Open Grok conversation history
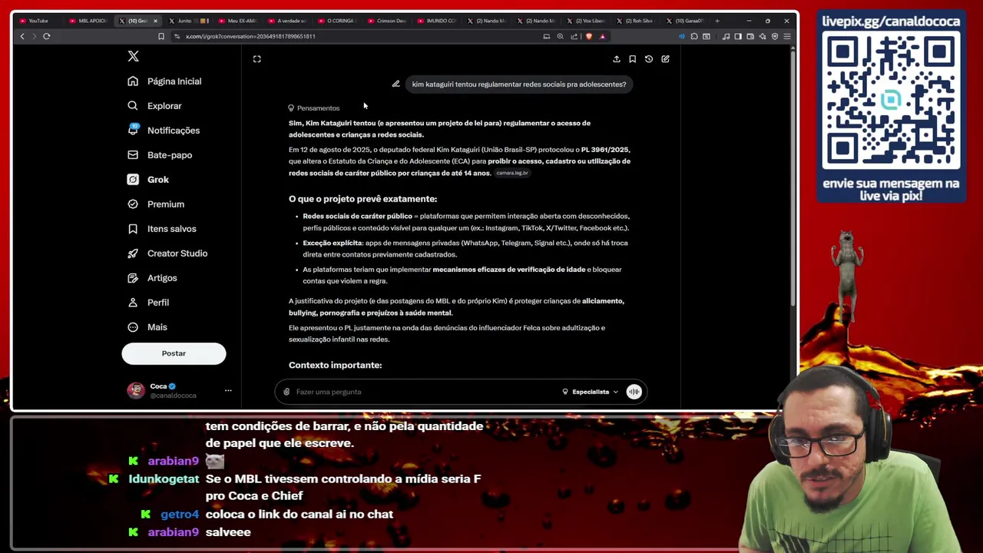Image resolution: width=983 pixels, height=553 pixels. [649, 59]
